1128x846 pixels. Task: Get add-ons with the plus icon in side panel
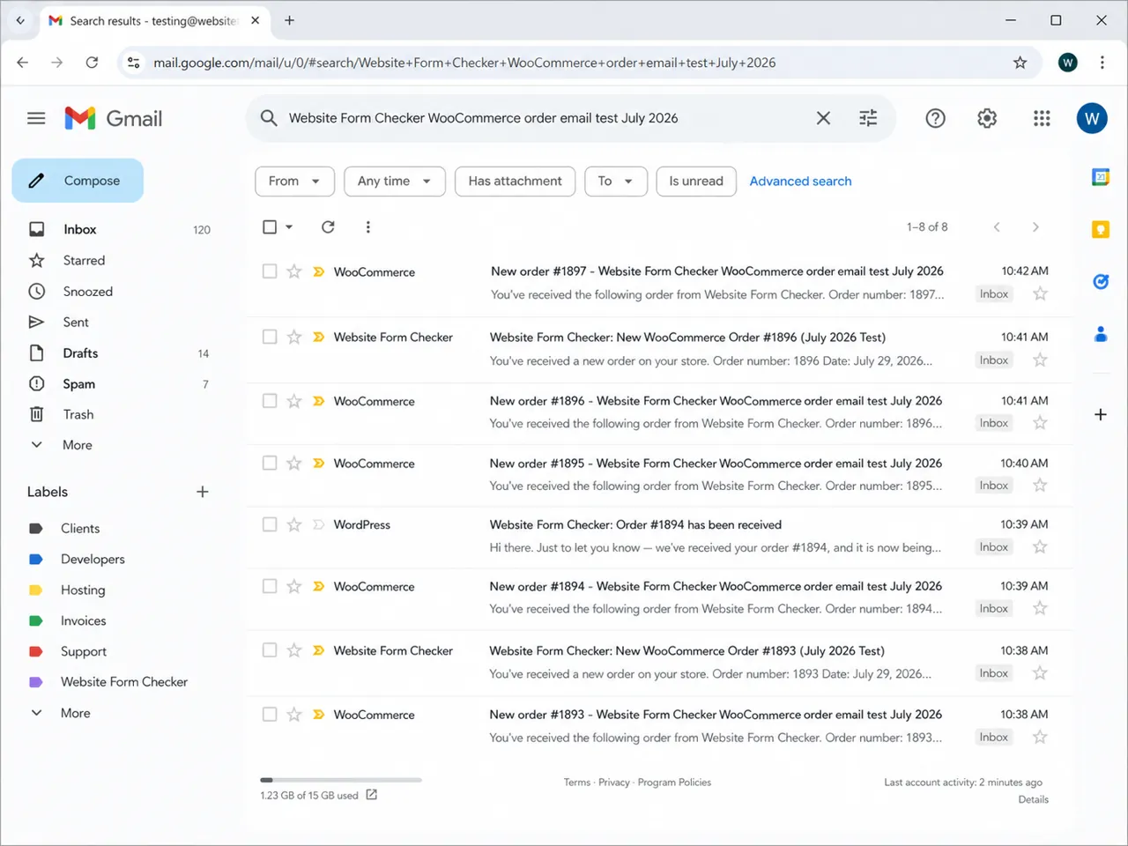(1101, 414)
